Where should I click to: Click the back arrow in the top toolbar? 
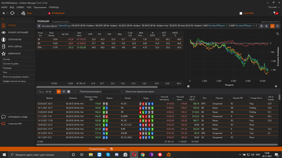3,13
